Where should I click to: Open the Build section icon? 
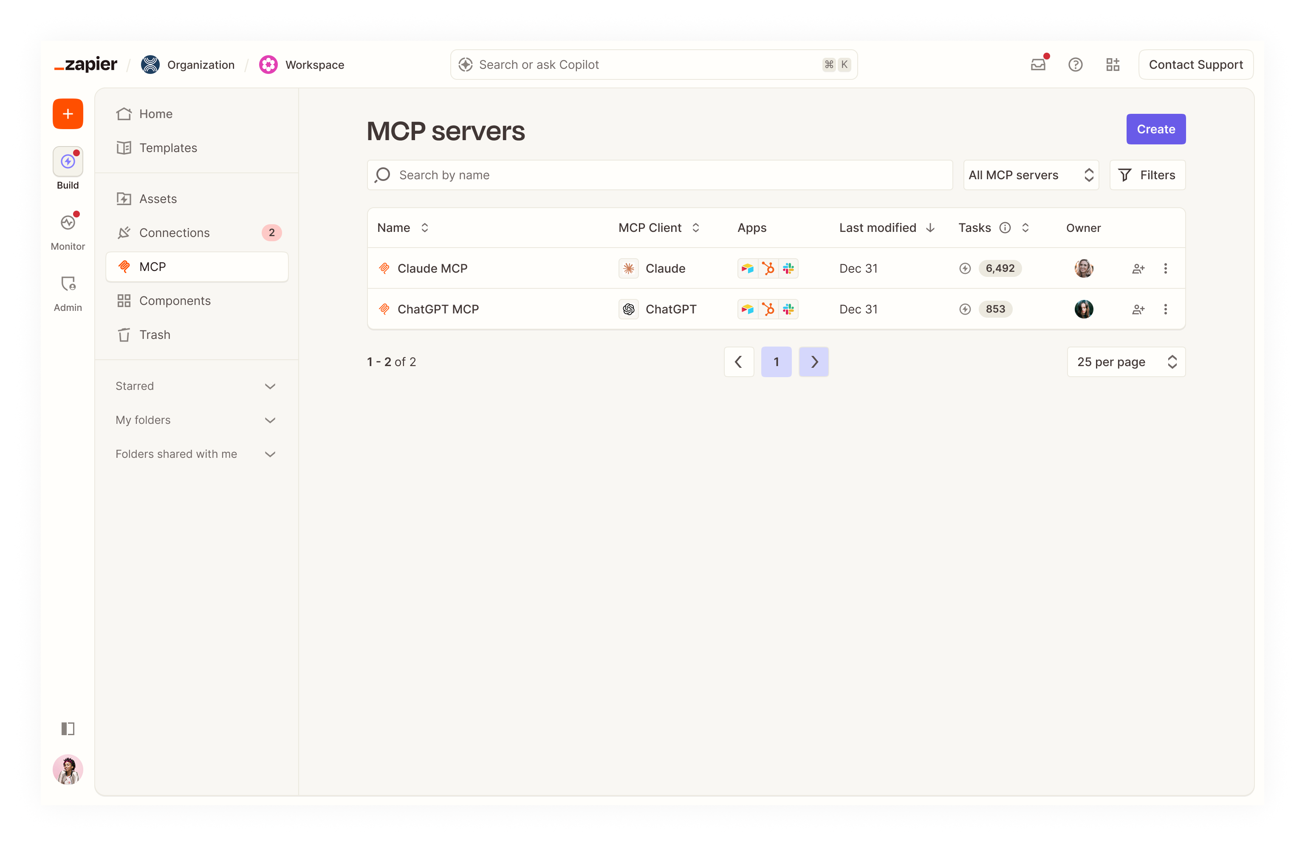[x=68, y=162]
